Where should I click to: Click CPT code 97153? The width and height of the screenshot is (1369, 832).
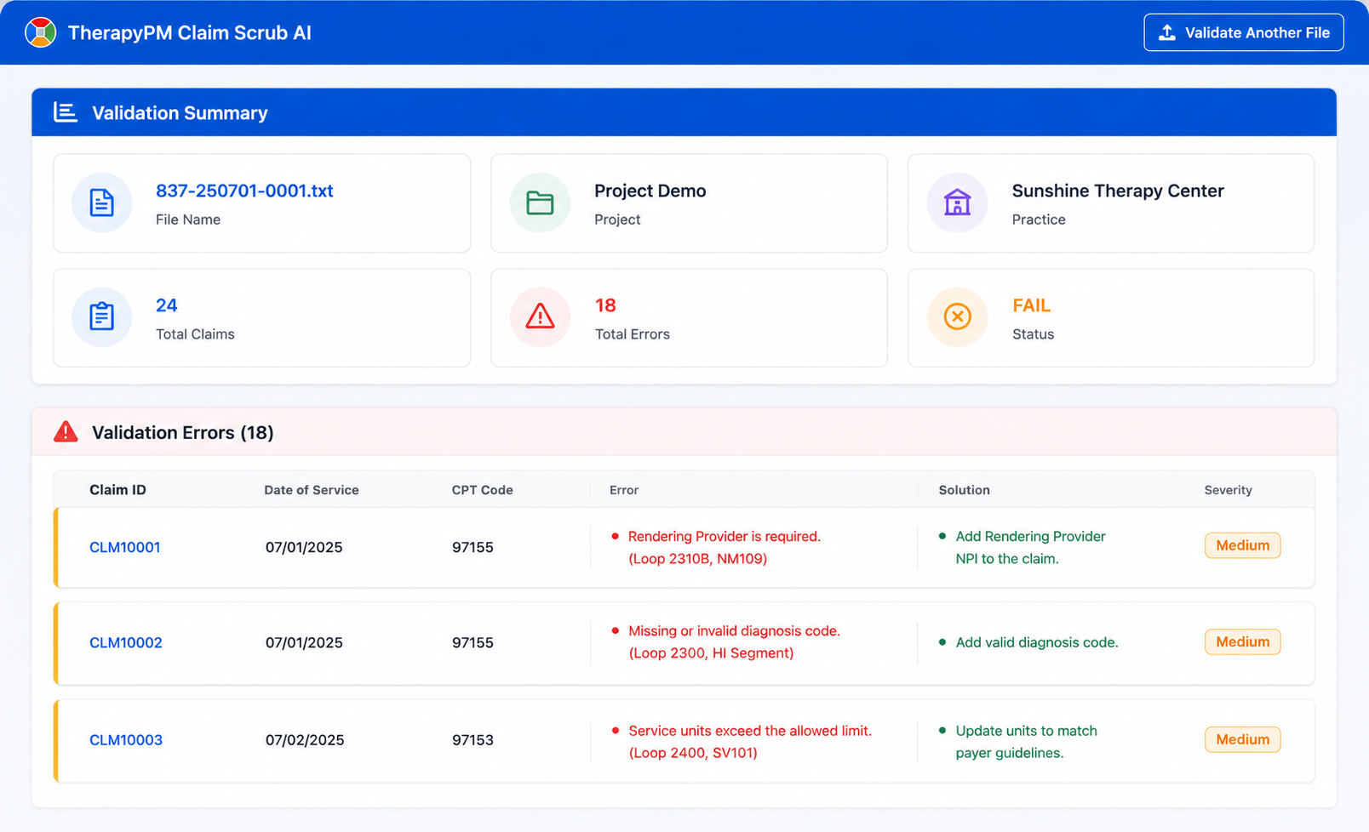473,740
